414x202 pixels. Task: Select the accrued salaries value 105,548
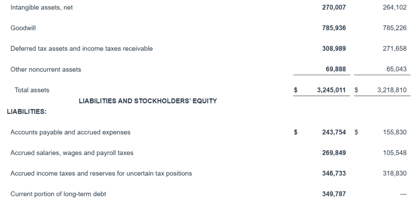pos(394,153)
